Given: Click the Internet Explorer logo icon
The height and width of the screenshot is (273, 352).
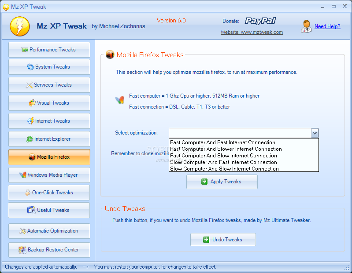Looking at the screenshot, I should (x=30, y=139).
